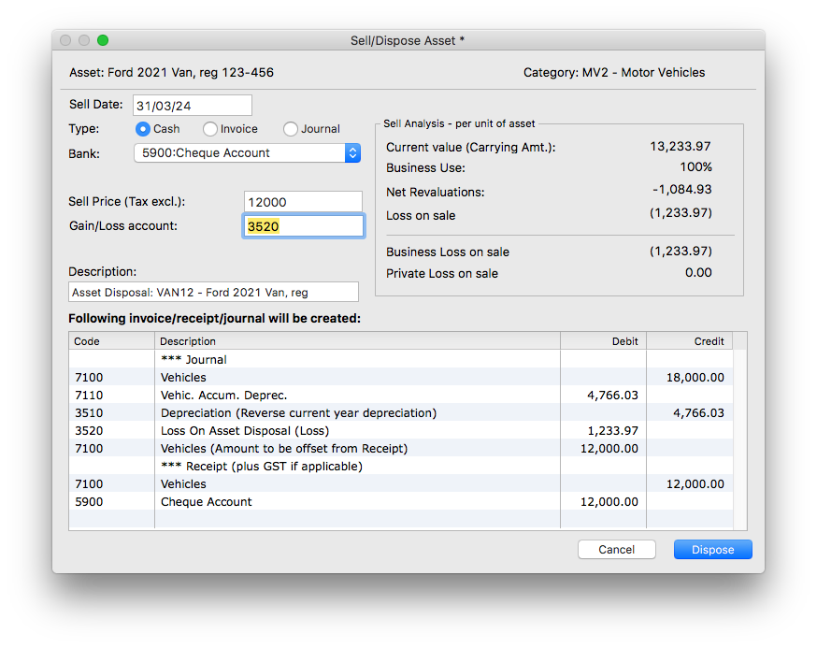Click the Debit column header

tap(603, 341)
